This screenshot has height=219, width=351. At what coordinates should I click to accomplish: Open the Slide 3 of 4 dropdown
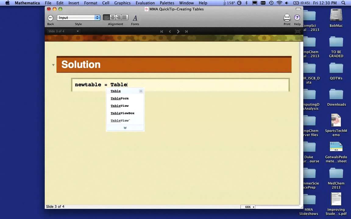point(64,31)
